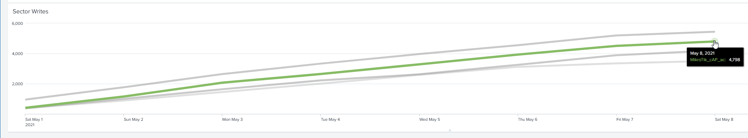Click the Mon May 3 axis label
Image resolution: width=748 pixels, height=138 pixels.
click(232, 120)
